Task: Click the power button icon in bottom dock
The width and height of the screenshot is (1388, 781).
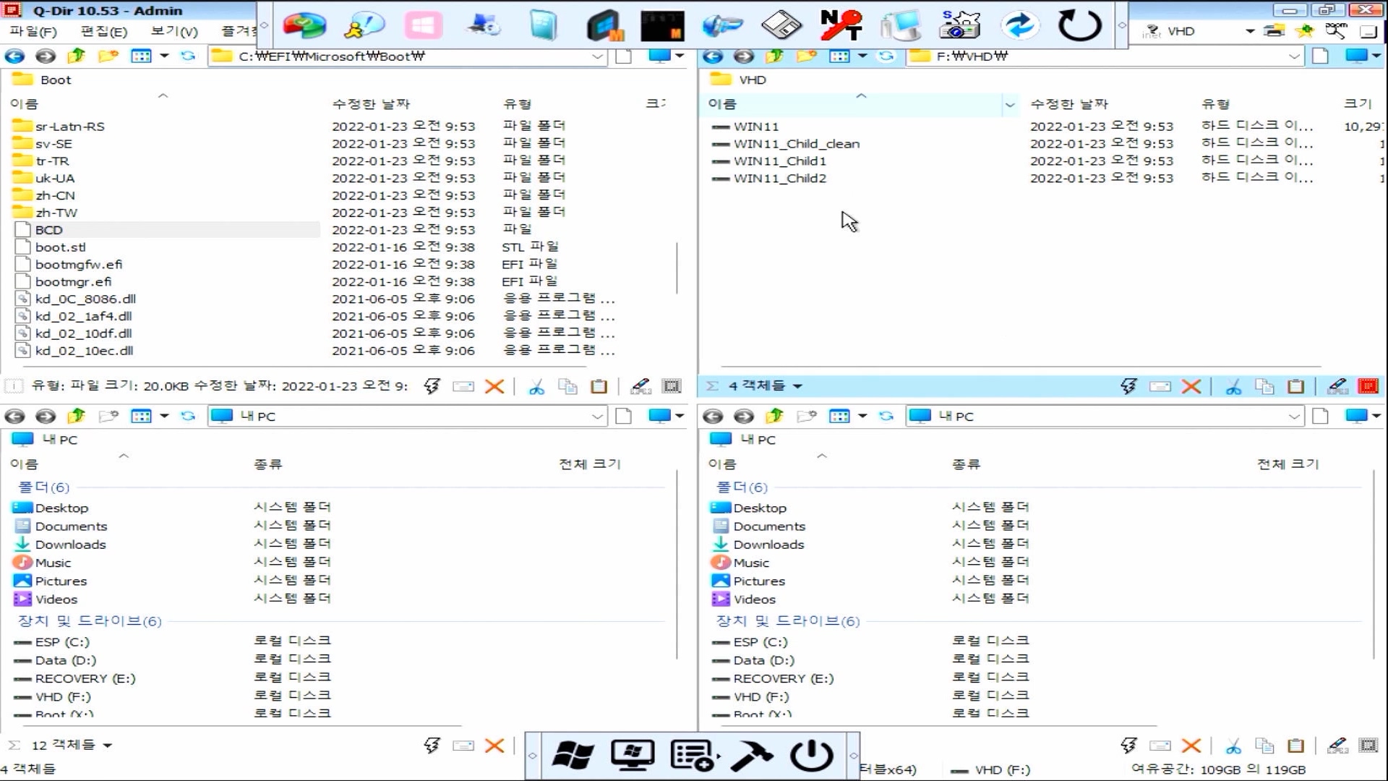Action: [811, 756]
